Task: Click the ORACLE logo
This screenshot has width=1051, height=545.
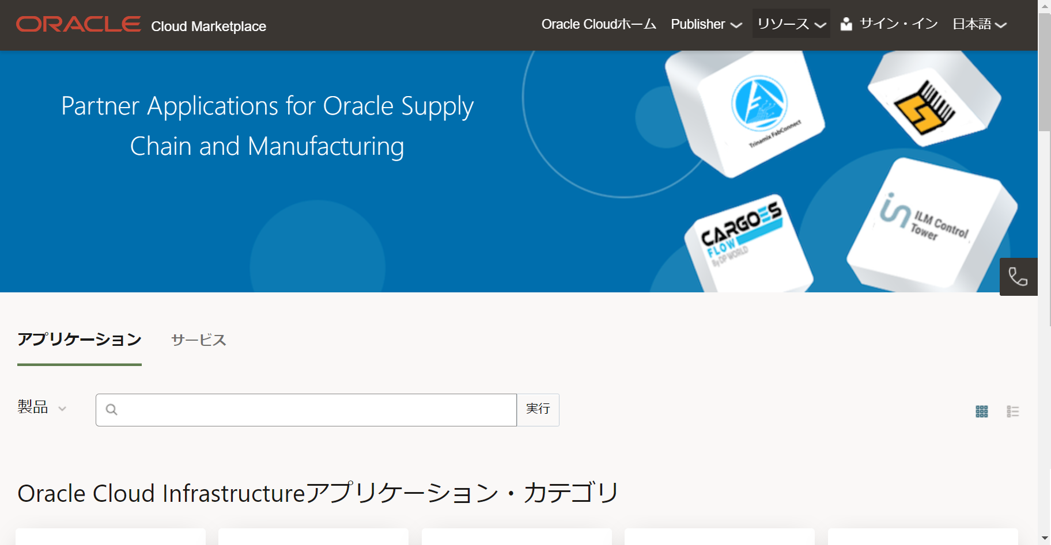Action: point(78,23)
